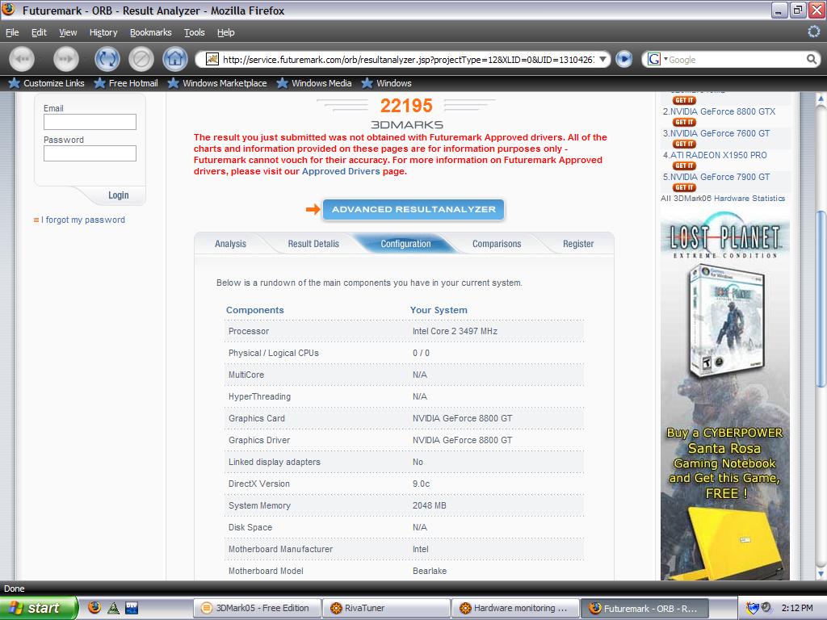827x620 pixels.
Task: Open the Tools menu
Action: [x=194, y=32]
